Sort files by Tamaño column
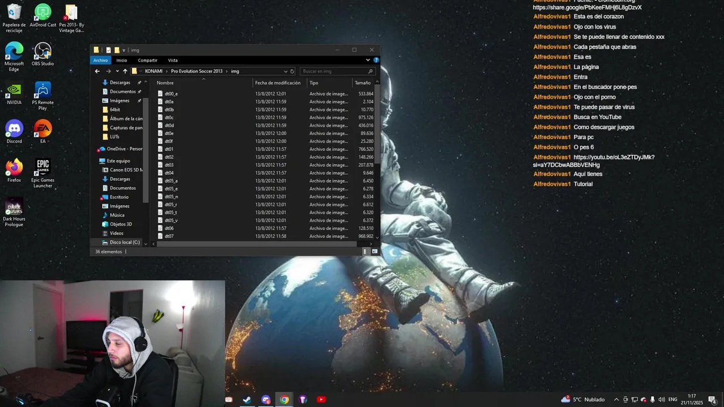 [x=363, y=83]
